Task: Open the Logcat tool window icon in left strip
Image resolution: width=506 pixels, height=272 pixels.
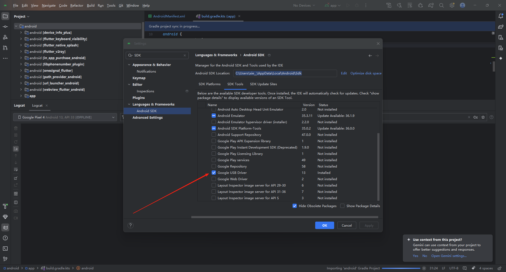Action: point(5,227)
